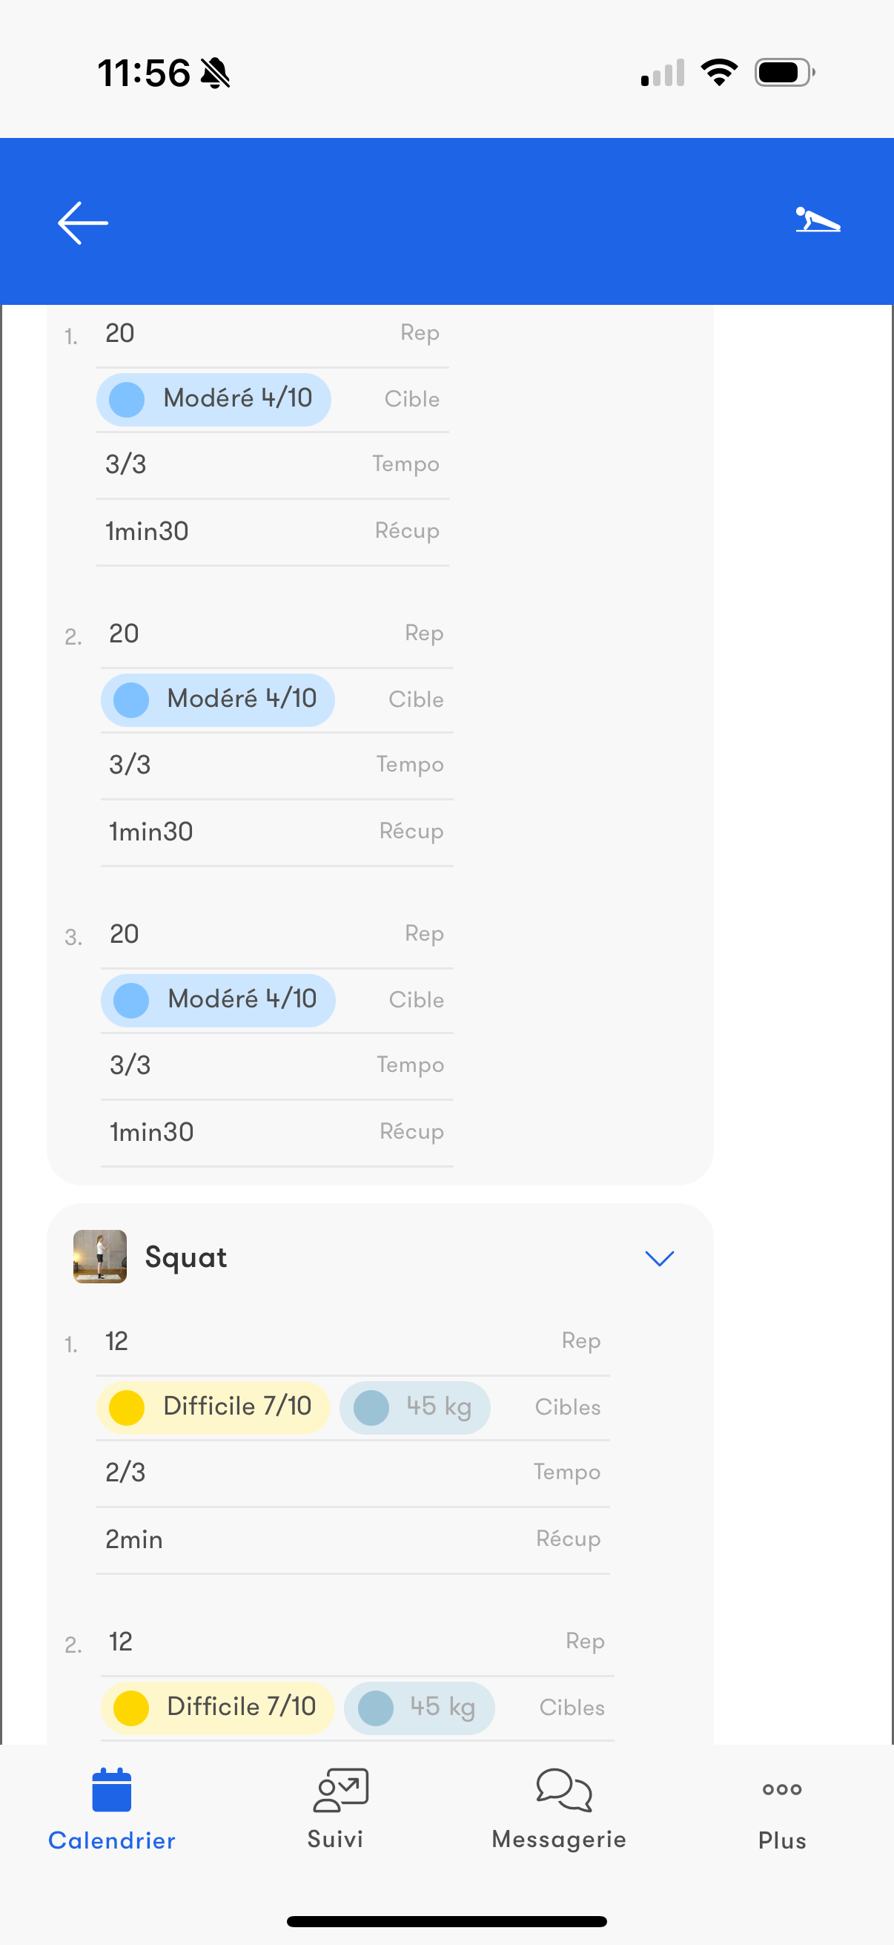Tap the 1min30 Récup row of set 3

[276, 1133]
